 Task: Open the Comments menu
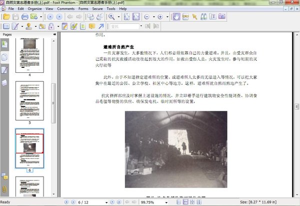[x=66, y=9]
